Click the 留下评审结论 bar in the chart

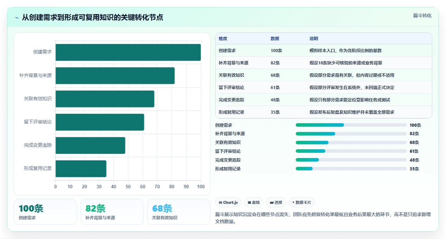tap(100, 122)
